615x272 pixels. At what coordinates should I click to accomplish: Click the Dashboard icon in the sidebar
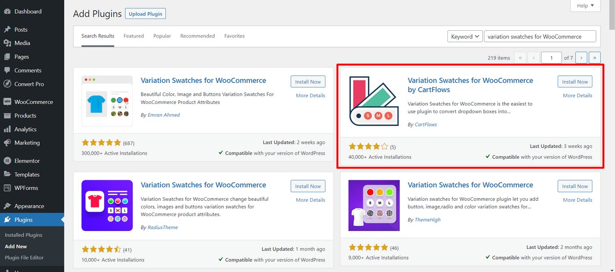[7, 11]
